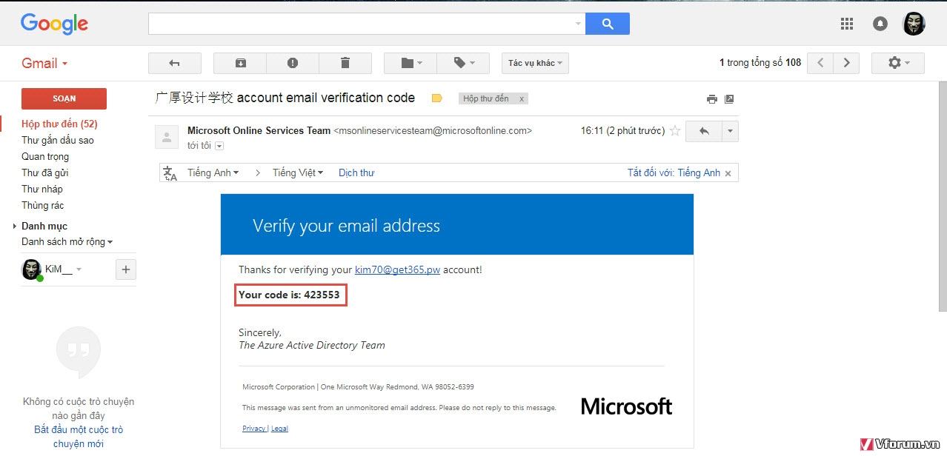Delete the email with the trash icon
This screenshot has height=456, width=947.
tap(345, 64)
